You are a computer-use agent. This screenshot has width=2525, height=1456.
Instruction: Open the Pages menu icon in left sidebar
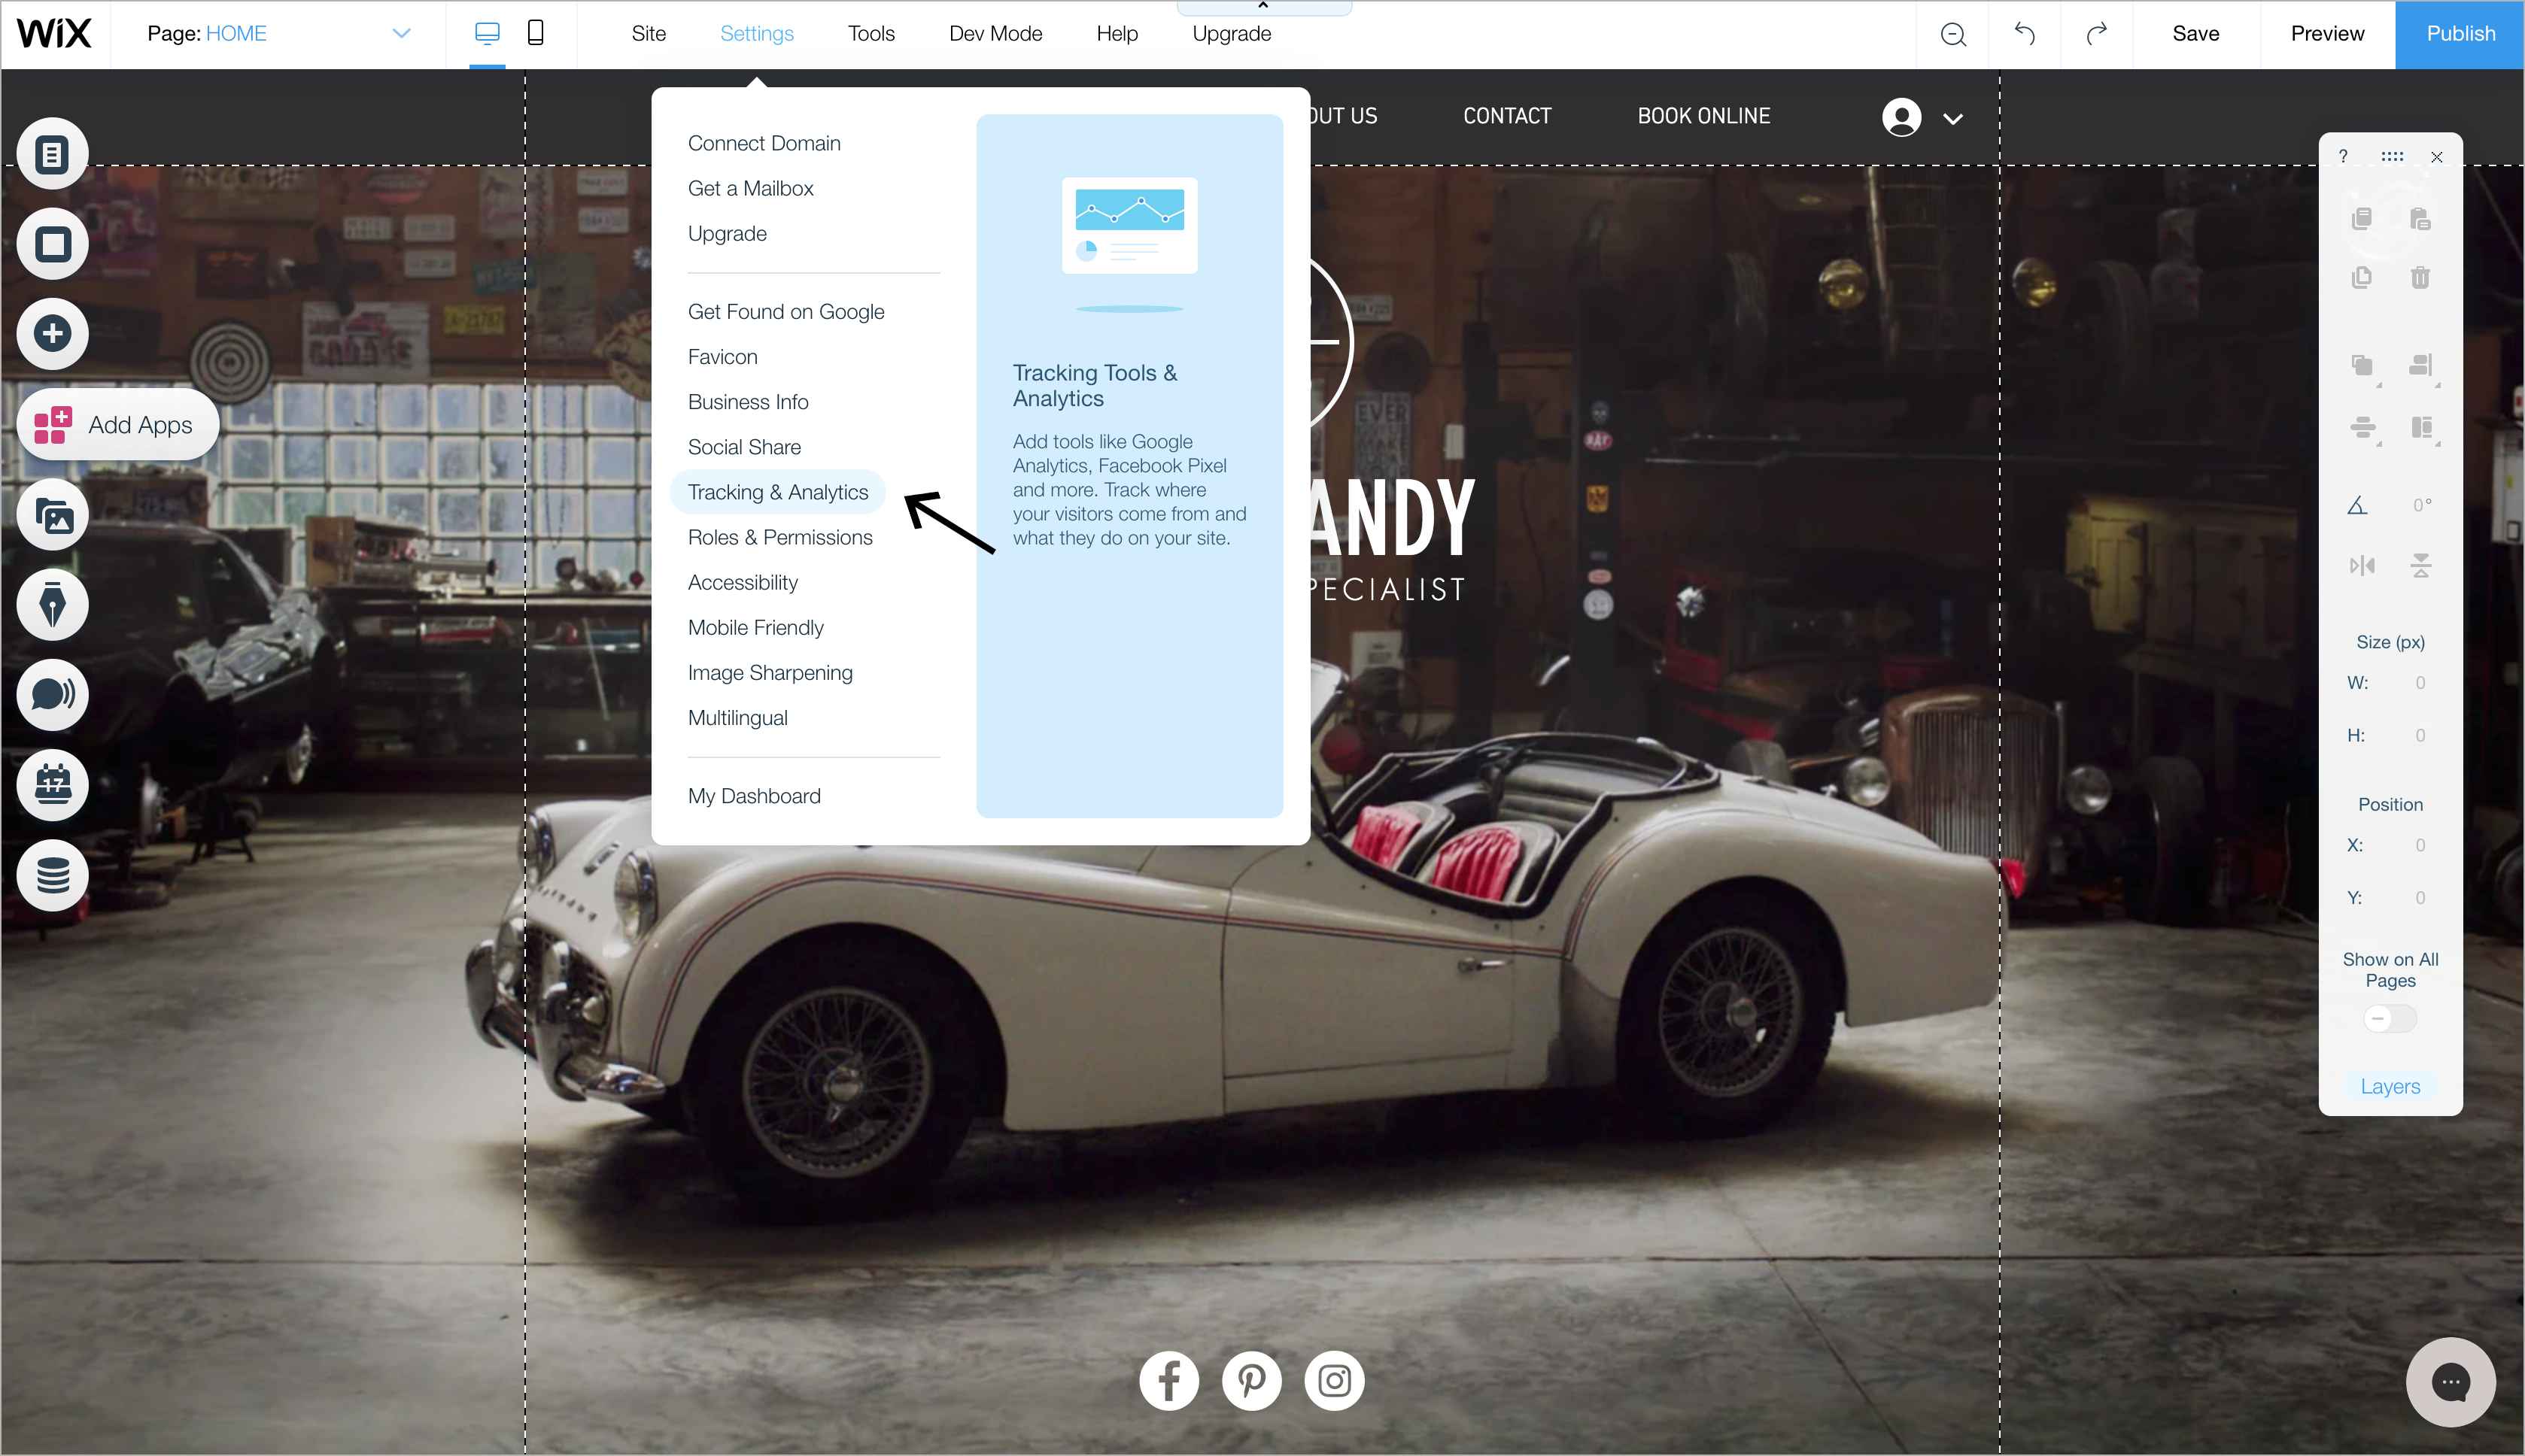coord(52,154)
